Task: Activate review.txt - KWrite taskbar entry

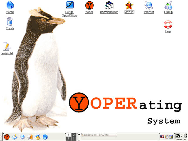Action: [99, 135]
